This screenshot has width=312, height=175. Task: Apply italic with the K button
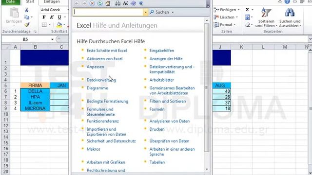point(52,17)
